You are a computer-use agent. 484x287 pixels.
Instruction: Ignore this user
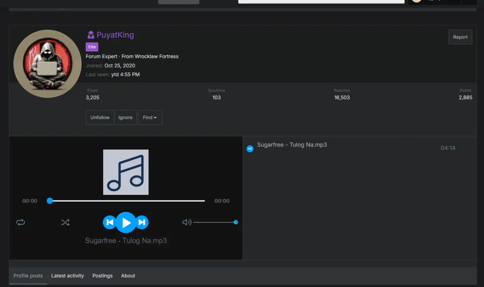(125, 117)
